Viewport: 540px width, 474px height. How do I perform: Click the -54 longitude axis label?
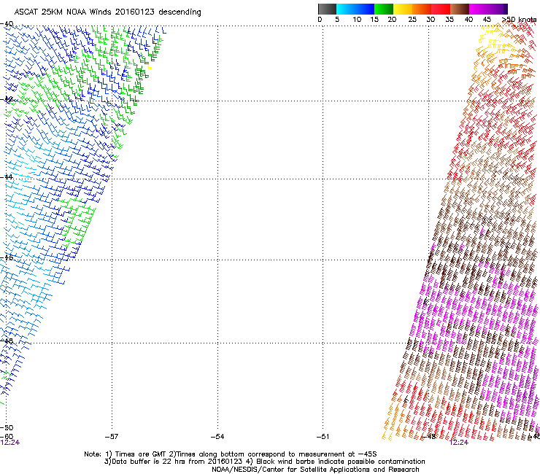click(x=217, y=437)
